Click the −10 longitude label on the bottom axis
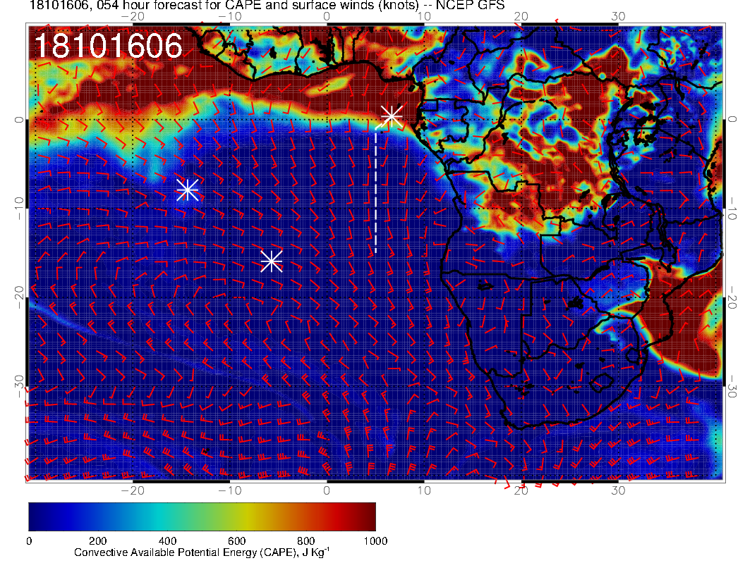745x575 pixels. click(230, 490)
